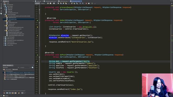Image resolution: width=173 pixels, height=97 pixels.
Task: Jump to Last Edit location icon
Action: (x=48, y=4)
